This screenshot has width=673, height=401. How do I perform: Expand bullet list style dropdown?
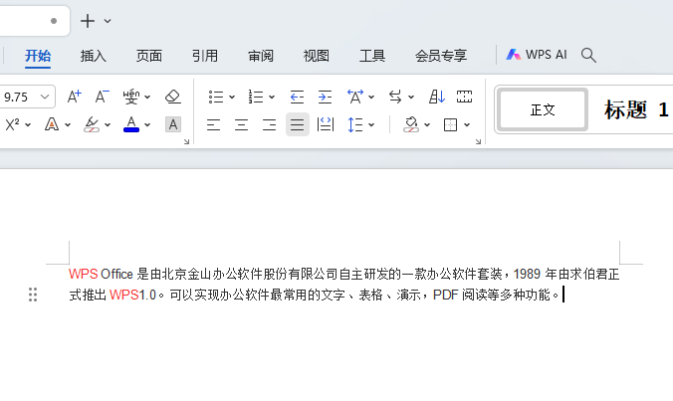pos(232,98)
